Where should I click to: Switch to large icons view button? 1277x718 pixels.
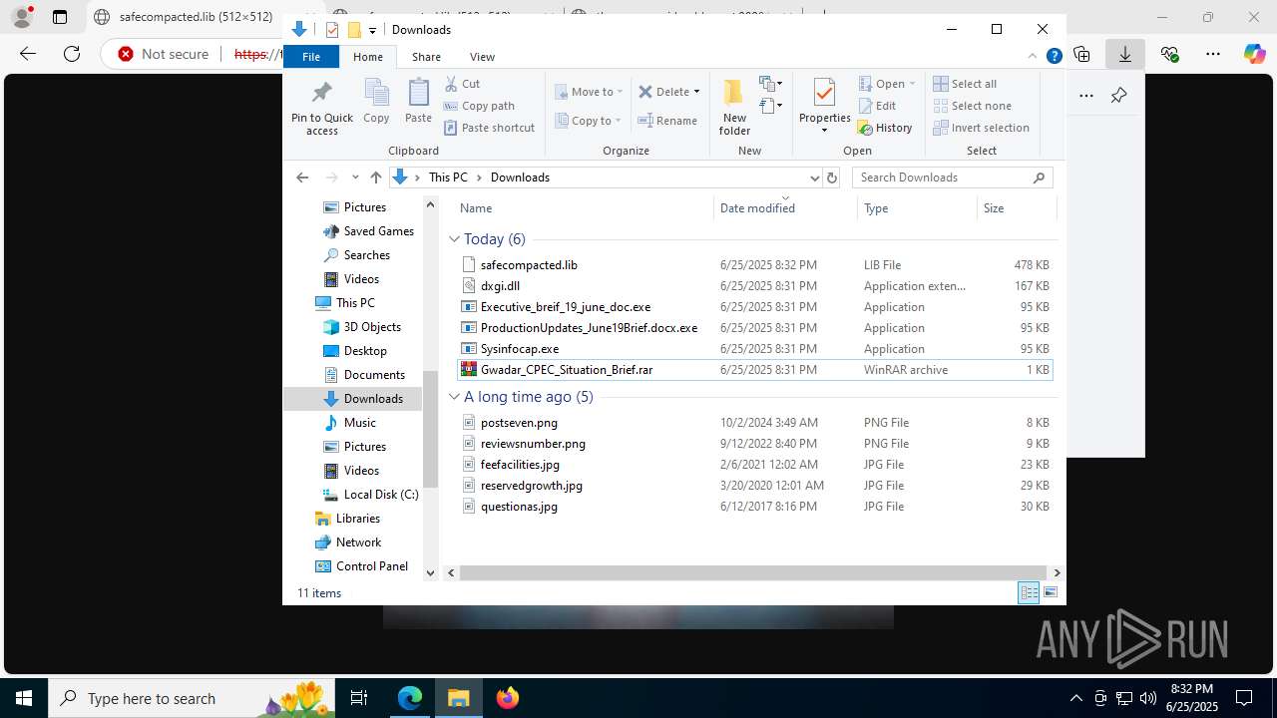point(1051,593)
